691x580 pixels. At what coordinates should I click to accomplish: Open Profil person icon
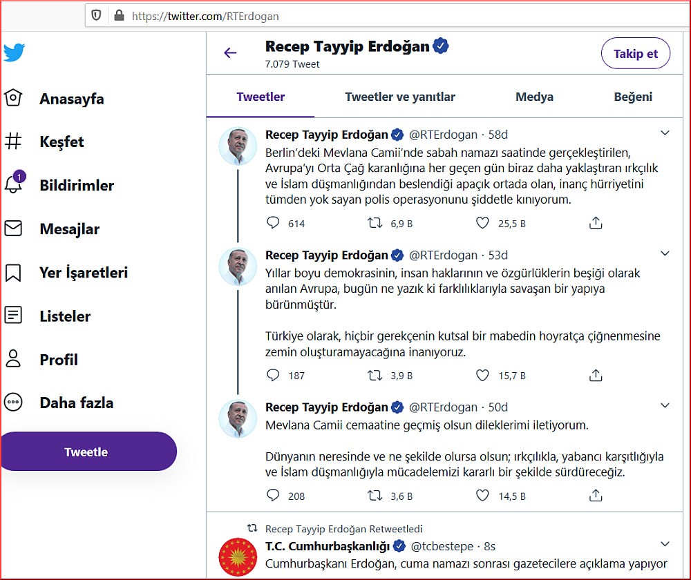(x=13, y=359)
